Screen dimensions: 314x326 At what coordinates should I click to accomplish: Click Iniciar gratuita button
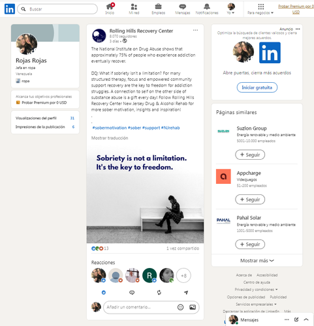click(x=257, y=87)
